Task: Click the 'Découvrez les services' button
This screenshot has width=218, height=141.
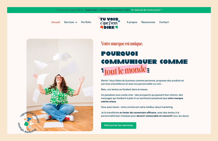Action: (x=119, y=125)
